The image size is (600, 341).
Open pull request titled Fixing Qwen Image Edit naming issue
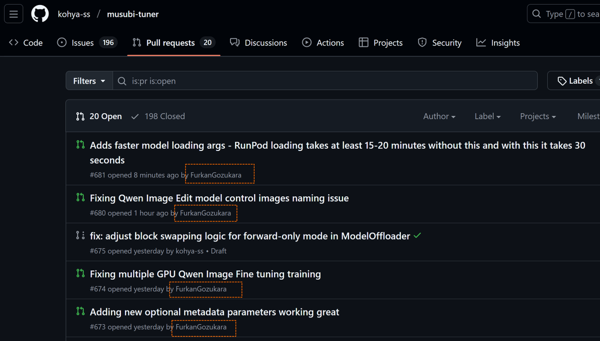[218, 198]
